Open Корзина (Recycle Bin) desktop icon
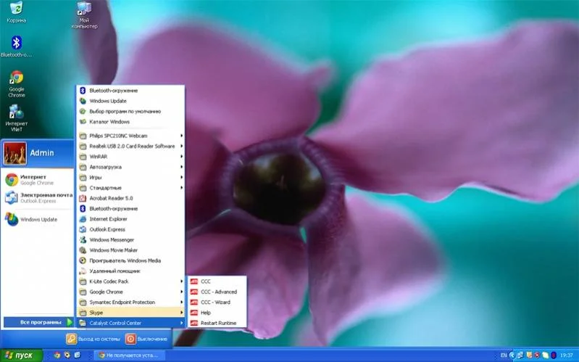The width and height of the screenshot is (579, 362). point(16,10)
